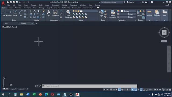The image size is (172, 97).
Task: Toggle Clean Screen in status bar
Action: coord(167,89)
